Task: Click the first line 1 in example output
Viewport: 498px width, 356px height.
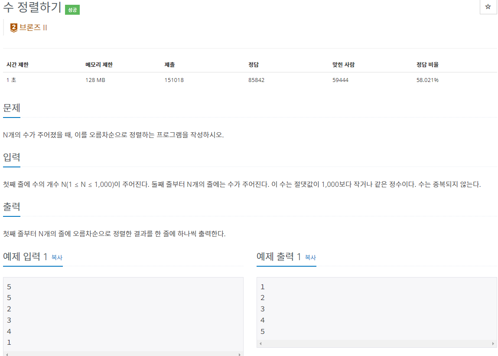Action: 262,287
